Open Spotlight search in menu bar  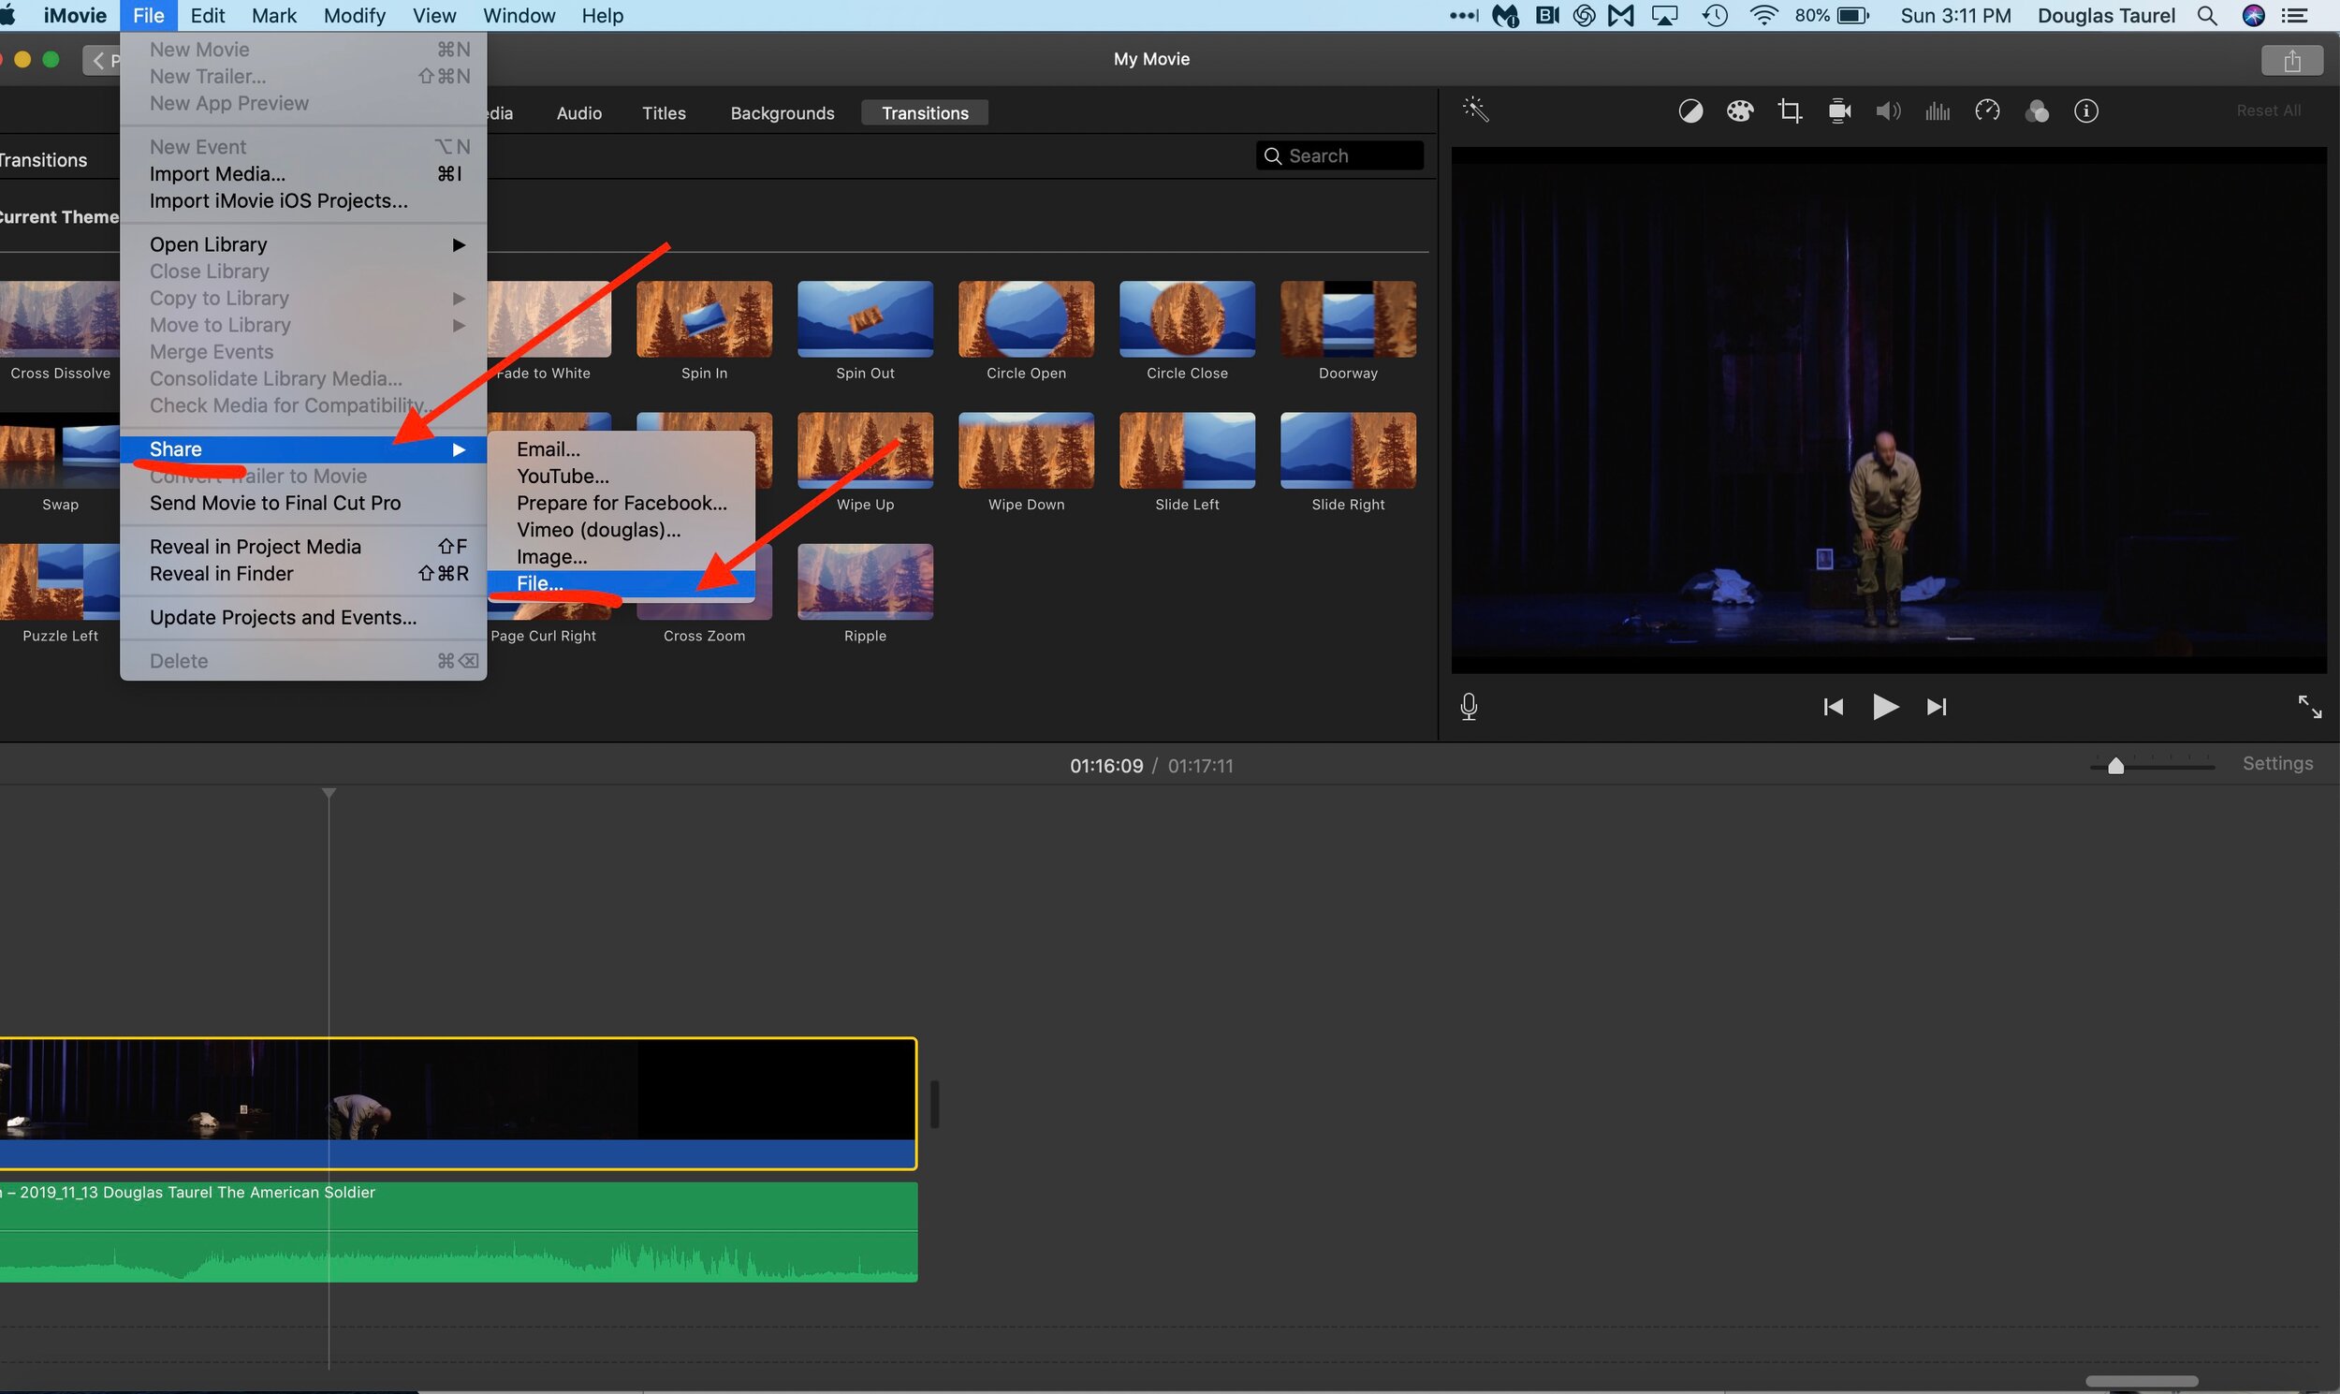coord(2208,16)
